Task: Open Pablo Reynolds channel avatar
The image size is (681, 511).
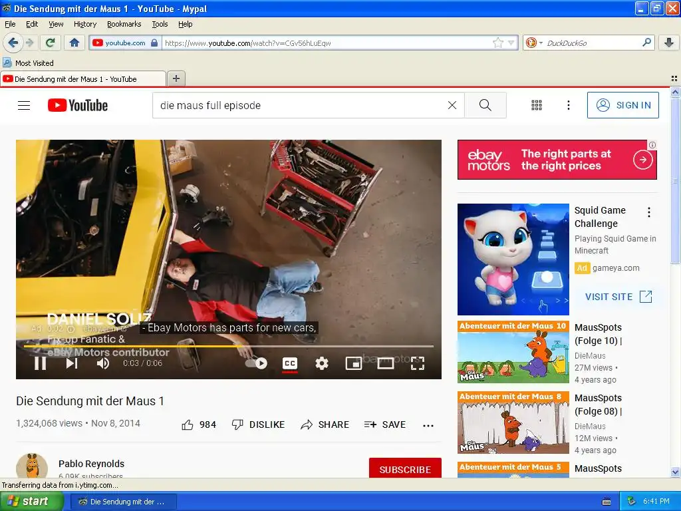Action: (32, 466)
